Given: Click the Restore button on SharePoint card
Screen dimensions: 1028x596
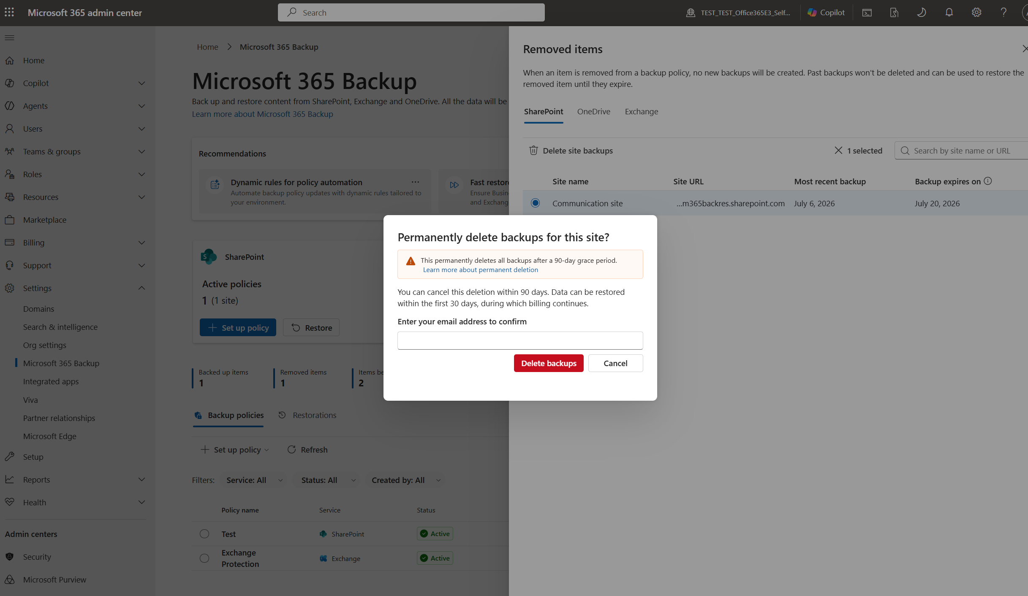Looking at the screenshot, I should [x=311, y=328].
